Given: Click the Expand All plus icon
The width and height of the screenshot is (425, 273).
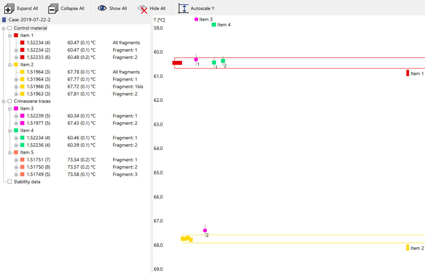Looking at the screenshot, I should pos(10,8).
